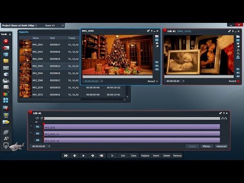
Task: Expand the A1 track arrow on the timeline
Action: (31, 133)
